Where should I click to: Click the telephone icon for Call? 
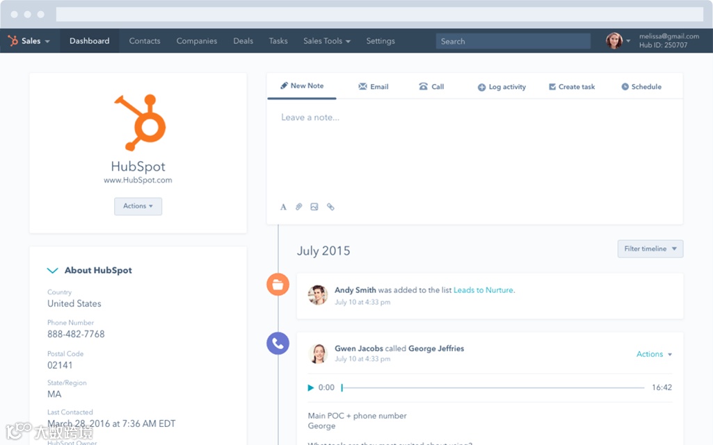424,86
